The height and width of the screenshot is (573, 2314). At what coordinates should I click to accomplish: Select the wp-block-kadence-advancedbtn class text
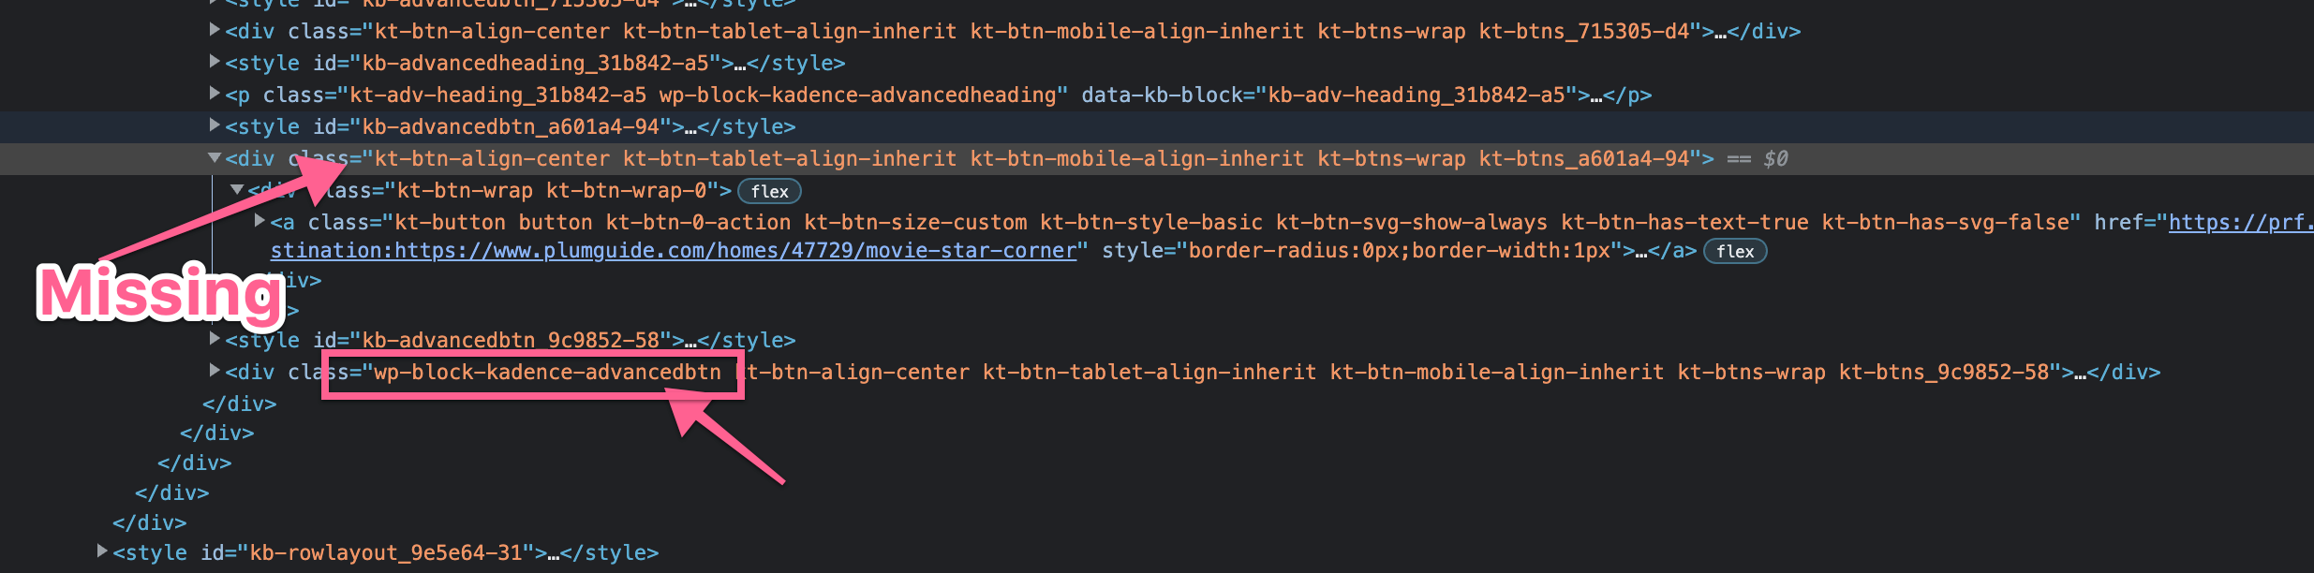pyautogui.click(x=547, y=373)
